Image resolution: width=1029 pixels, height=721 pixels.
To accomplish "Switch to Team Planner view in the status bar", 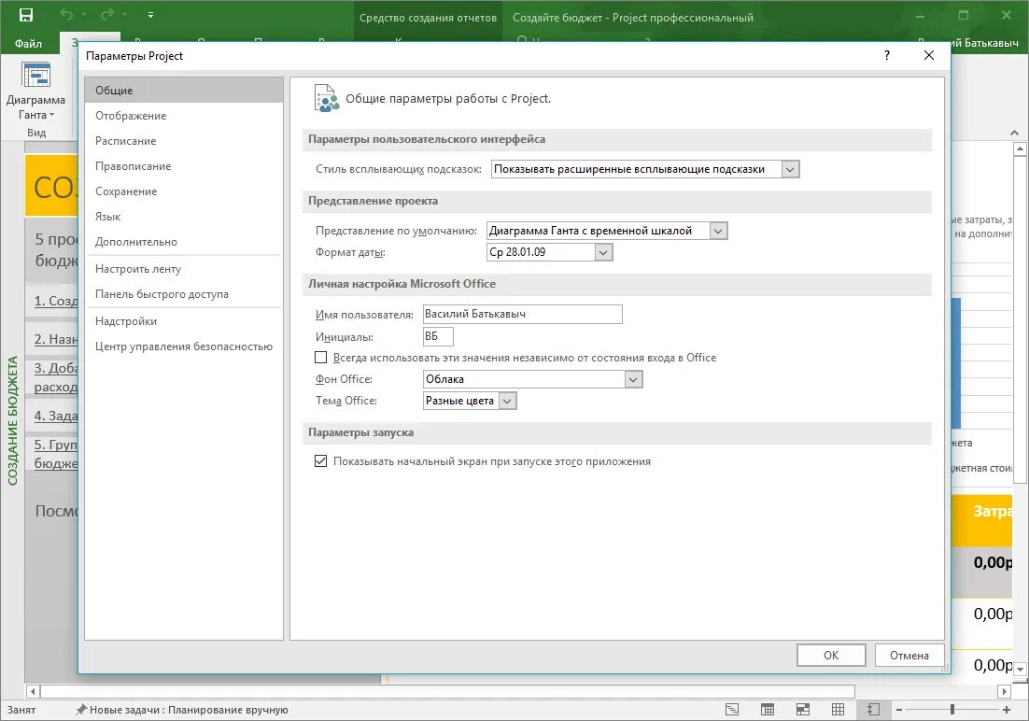I will click(803, 709).
